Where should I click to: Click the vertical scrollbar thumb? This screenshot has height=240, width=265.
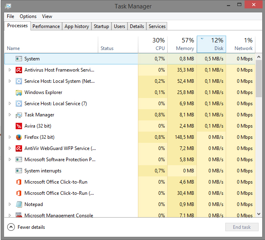[259, 78]
